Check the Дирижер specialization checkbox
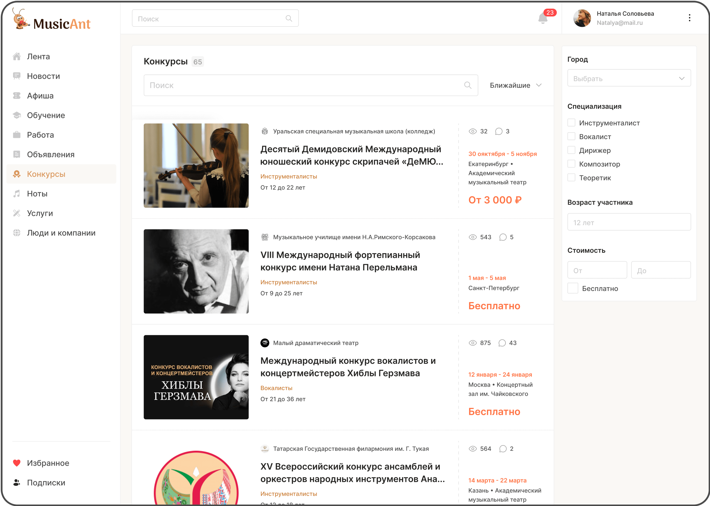 point(571,150)
